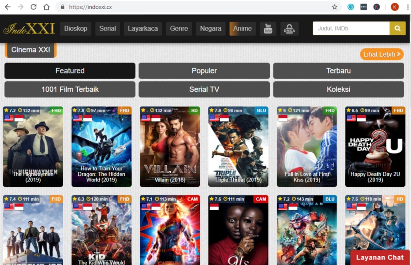Click CAM badge on Captain Marvel poster

(x=192, y=199)
